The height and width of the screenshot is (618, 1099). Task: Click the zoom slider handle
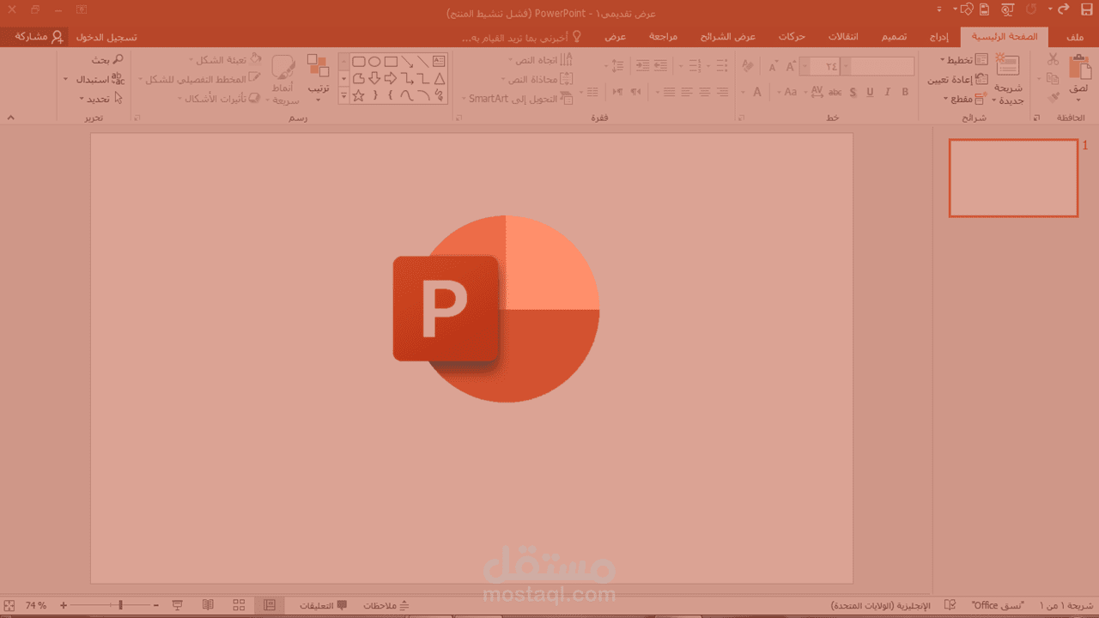pos(120,605)
